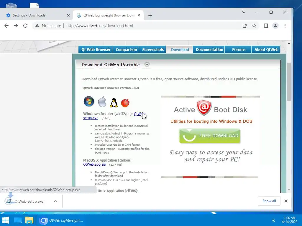Close the downloads bar

pos(286,201)
